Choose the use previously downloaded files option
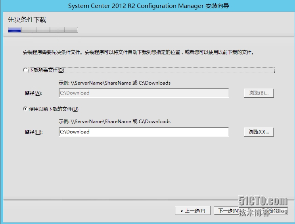Viewport: 295px width, 224px height. point(25,109)
